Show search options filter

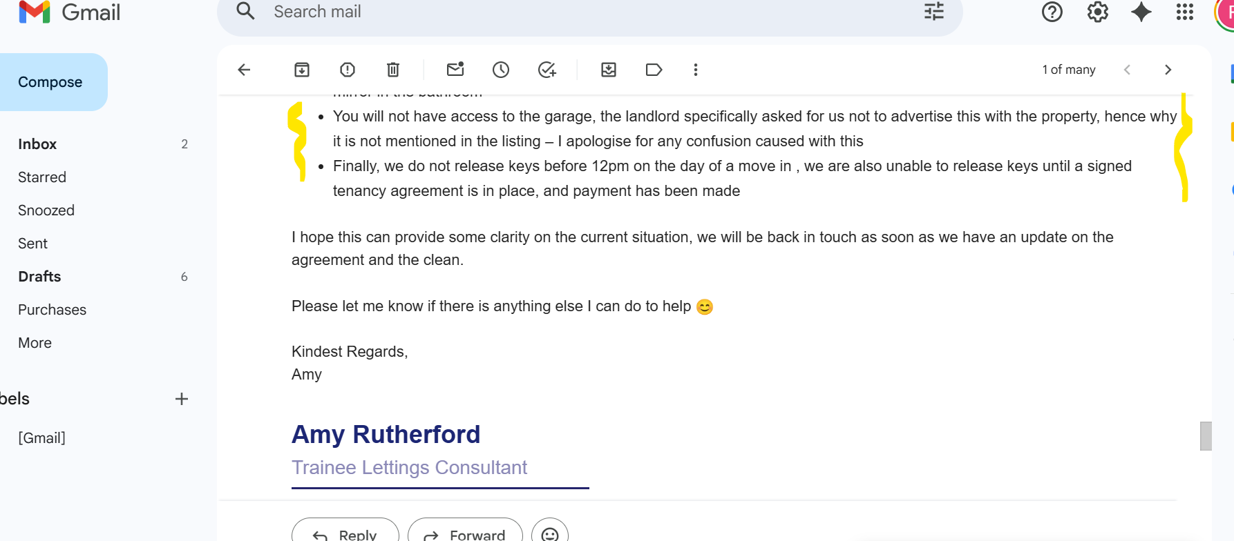(x=934, y=12)
